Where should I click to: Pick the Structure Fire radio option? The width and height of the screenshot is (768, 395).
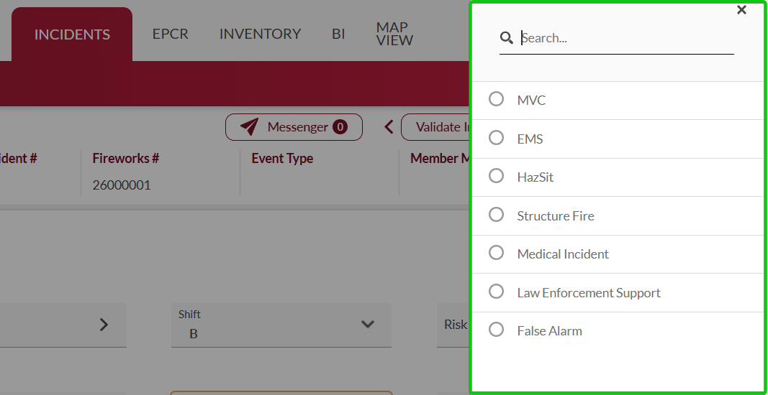[497, 215]
